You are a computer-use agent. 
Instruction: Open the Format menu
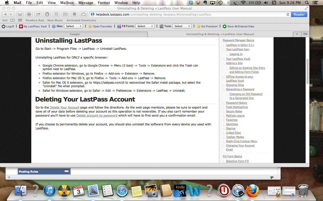(104, 3)
